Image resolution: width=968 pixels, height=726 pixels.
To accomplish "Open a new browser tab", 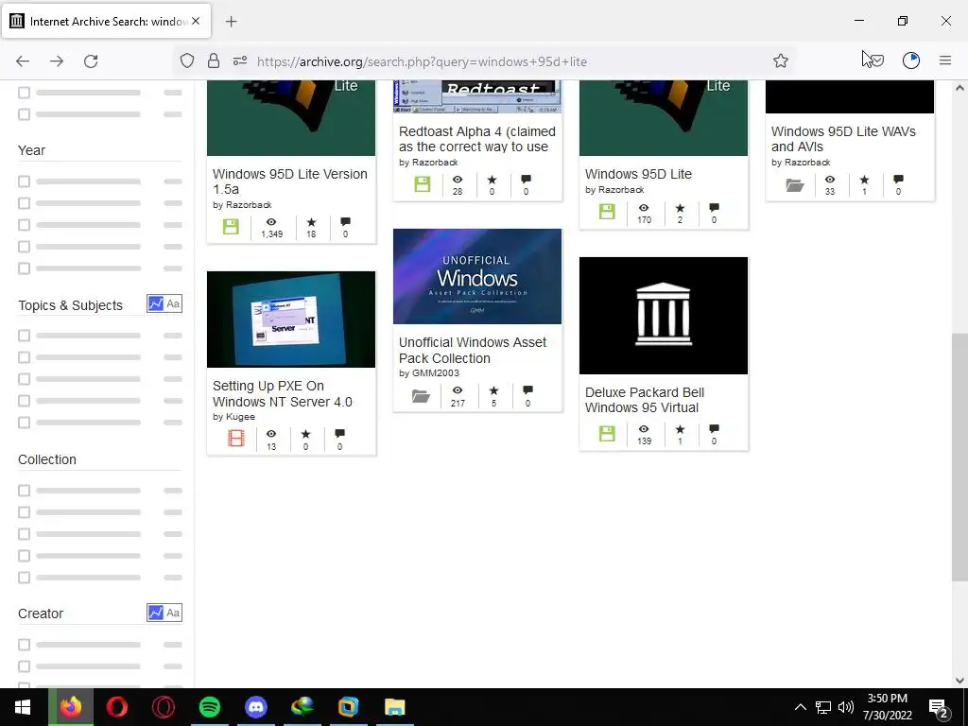I will coord(231,22).
